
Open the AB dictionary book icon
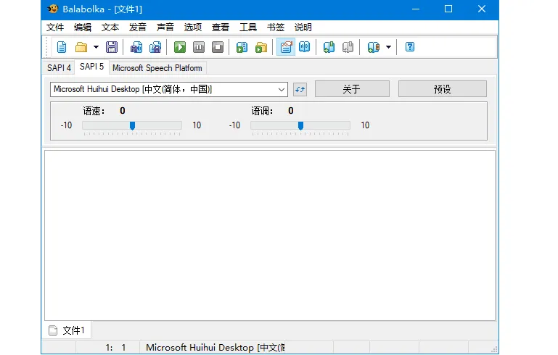coord(305,47)
